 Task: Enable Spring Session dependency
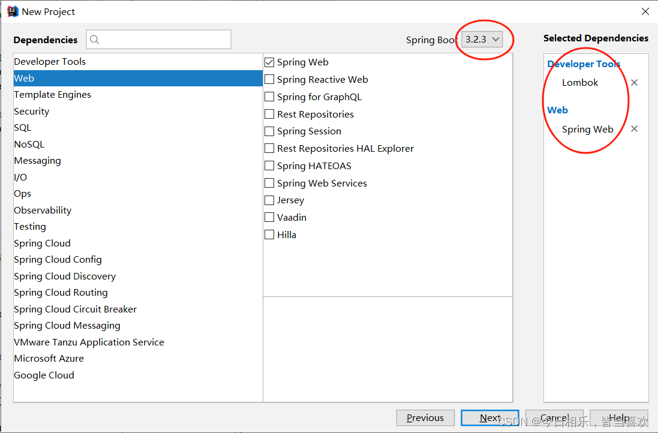click(269, 131)
